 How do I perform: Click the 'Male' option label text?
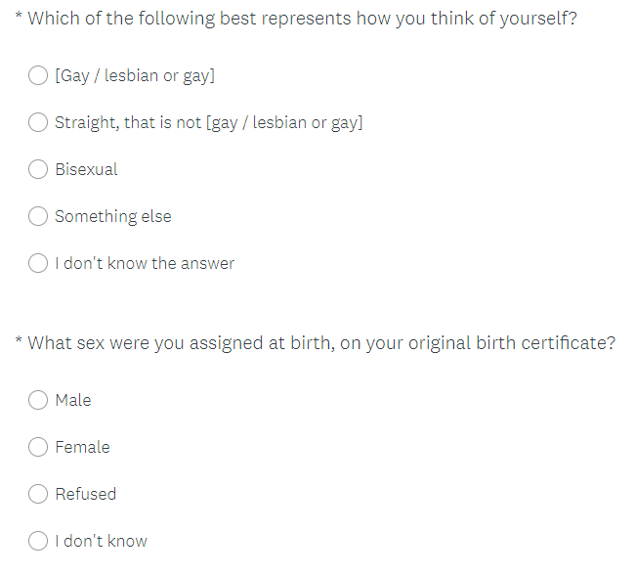pos(73,400)
